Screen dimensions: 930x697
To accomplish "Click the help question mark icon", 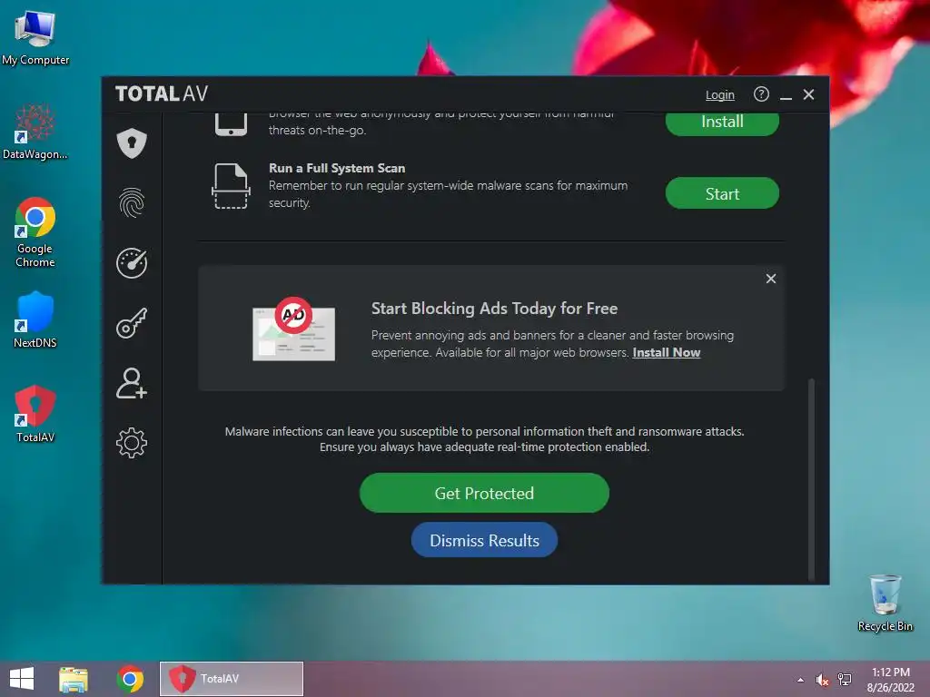I will point(761,94).
